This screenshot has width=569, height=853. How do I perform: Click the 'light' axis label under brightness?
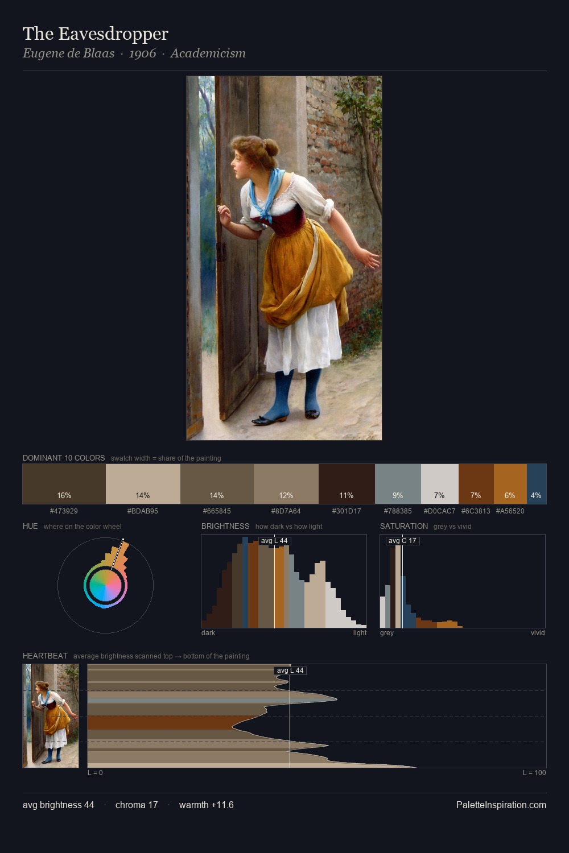click(x=360, y=633)
